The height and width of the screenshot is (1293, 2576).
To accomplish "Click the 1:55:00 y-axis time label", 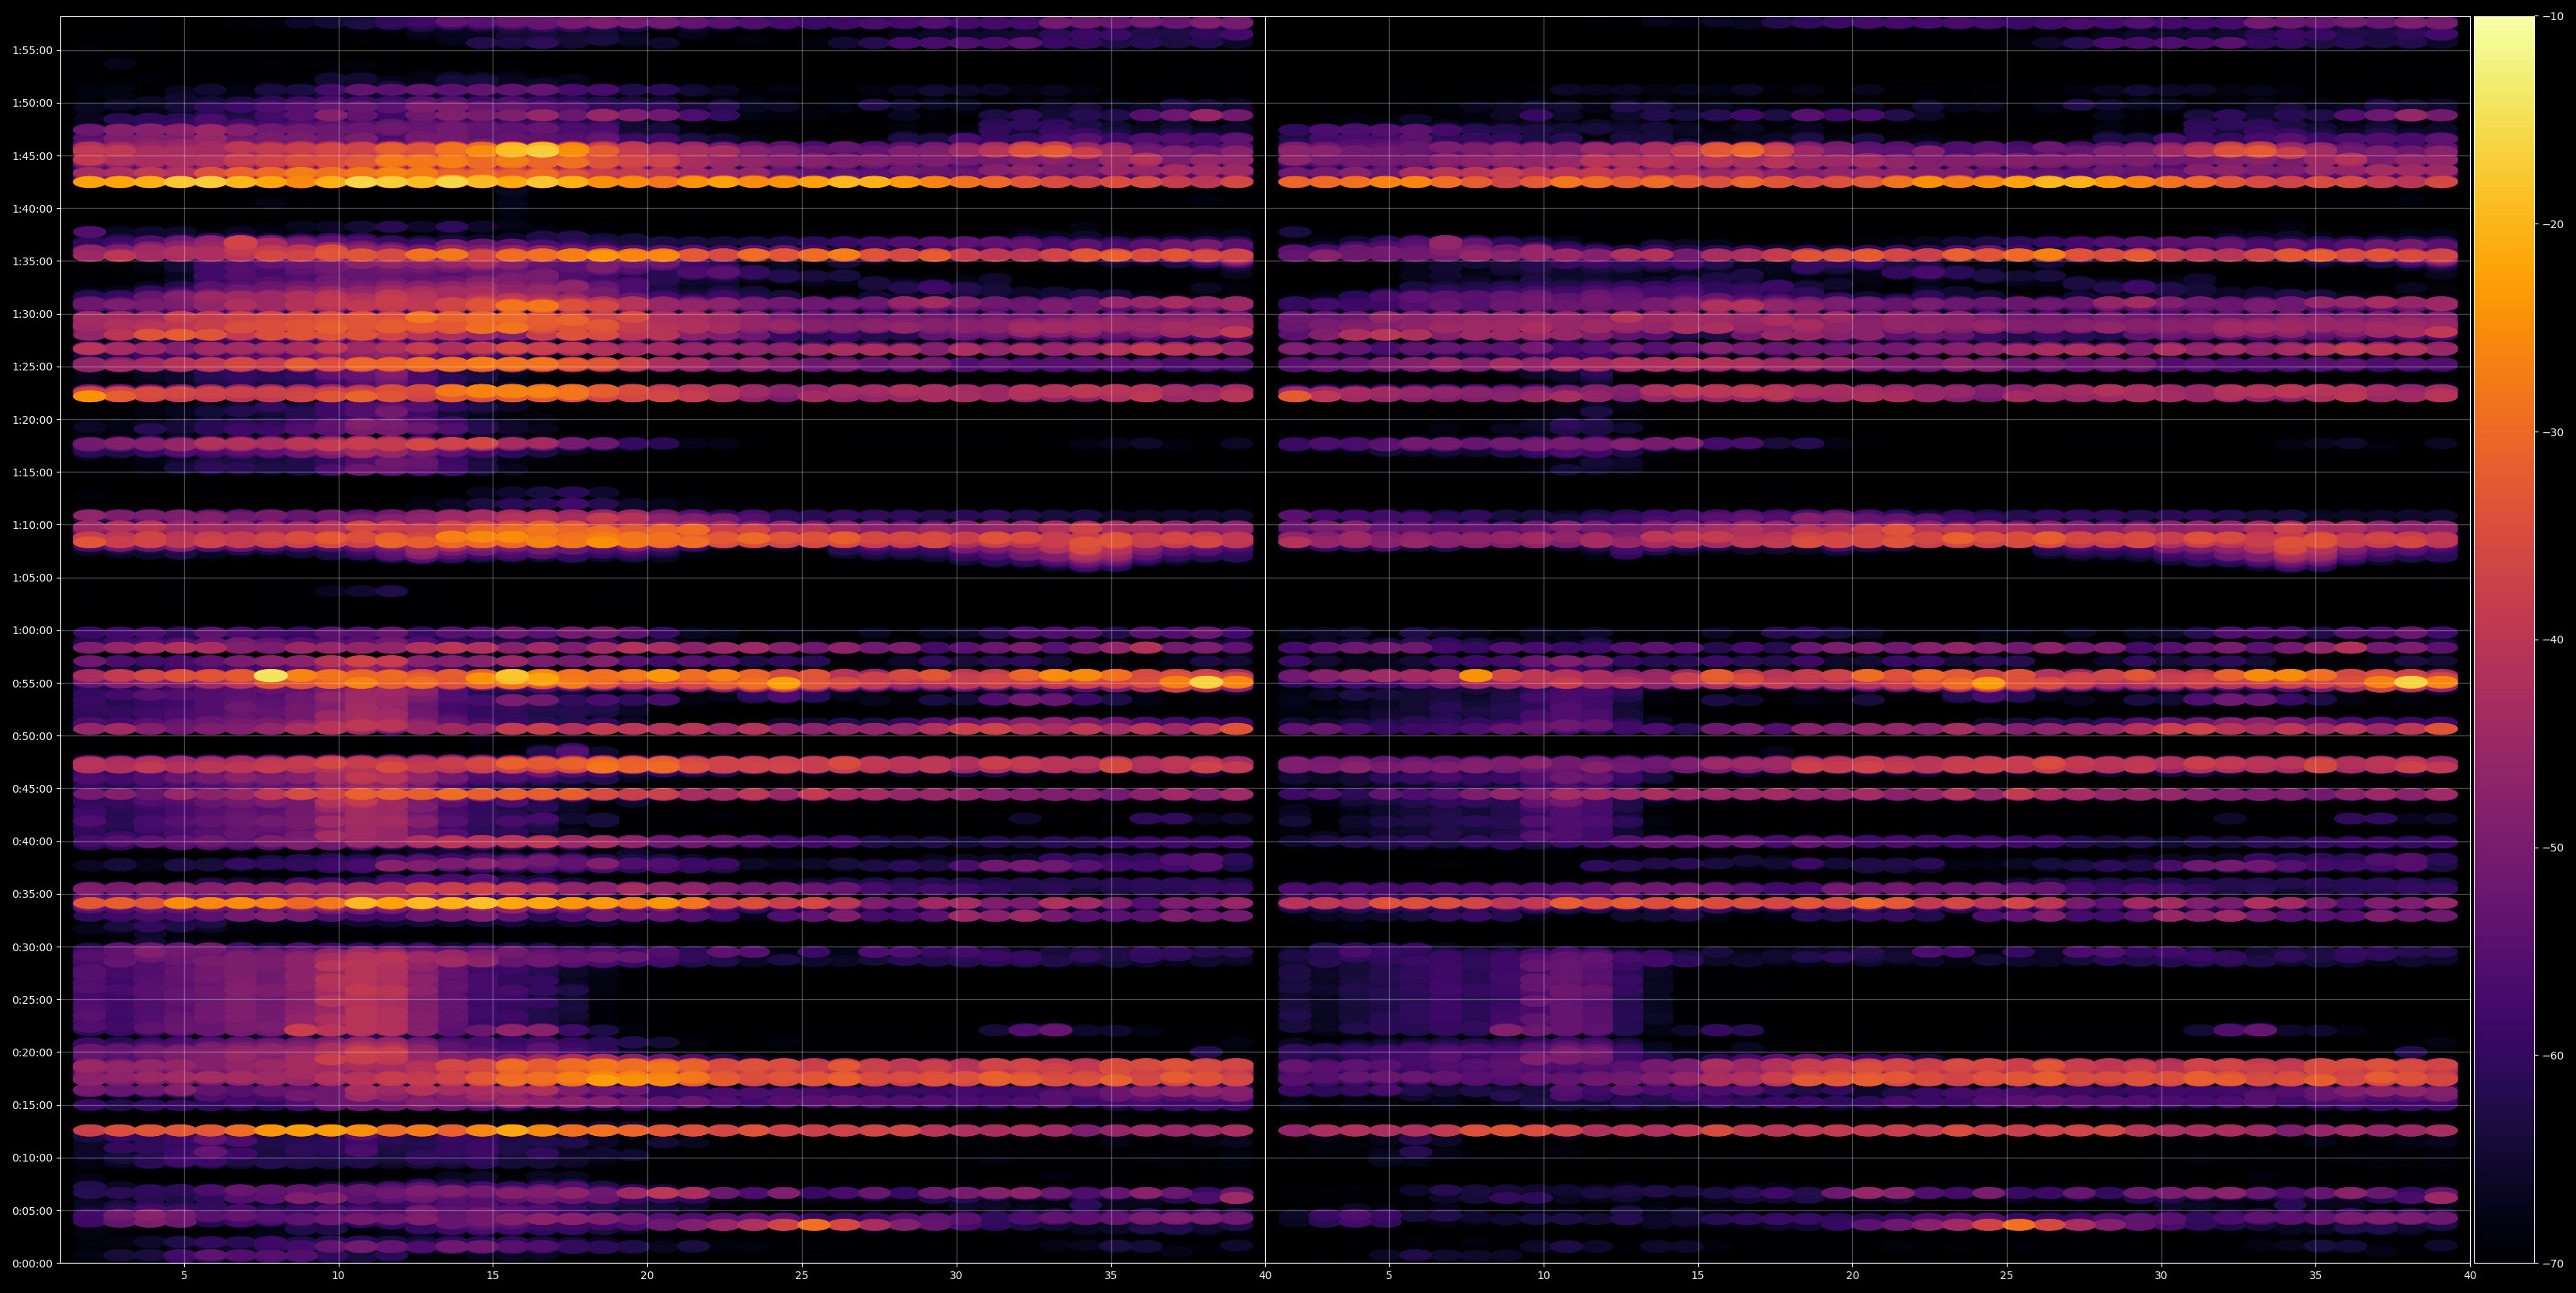I will click(32, 51).
